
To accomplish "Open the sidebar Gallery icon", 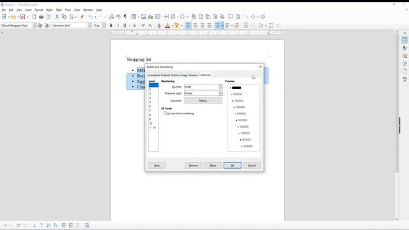I will coord(405,56).
